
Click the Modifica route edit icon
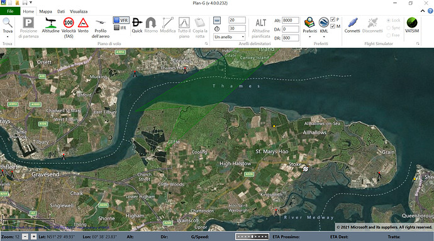pos(168,25)
